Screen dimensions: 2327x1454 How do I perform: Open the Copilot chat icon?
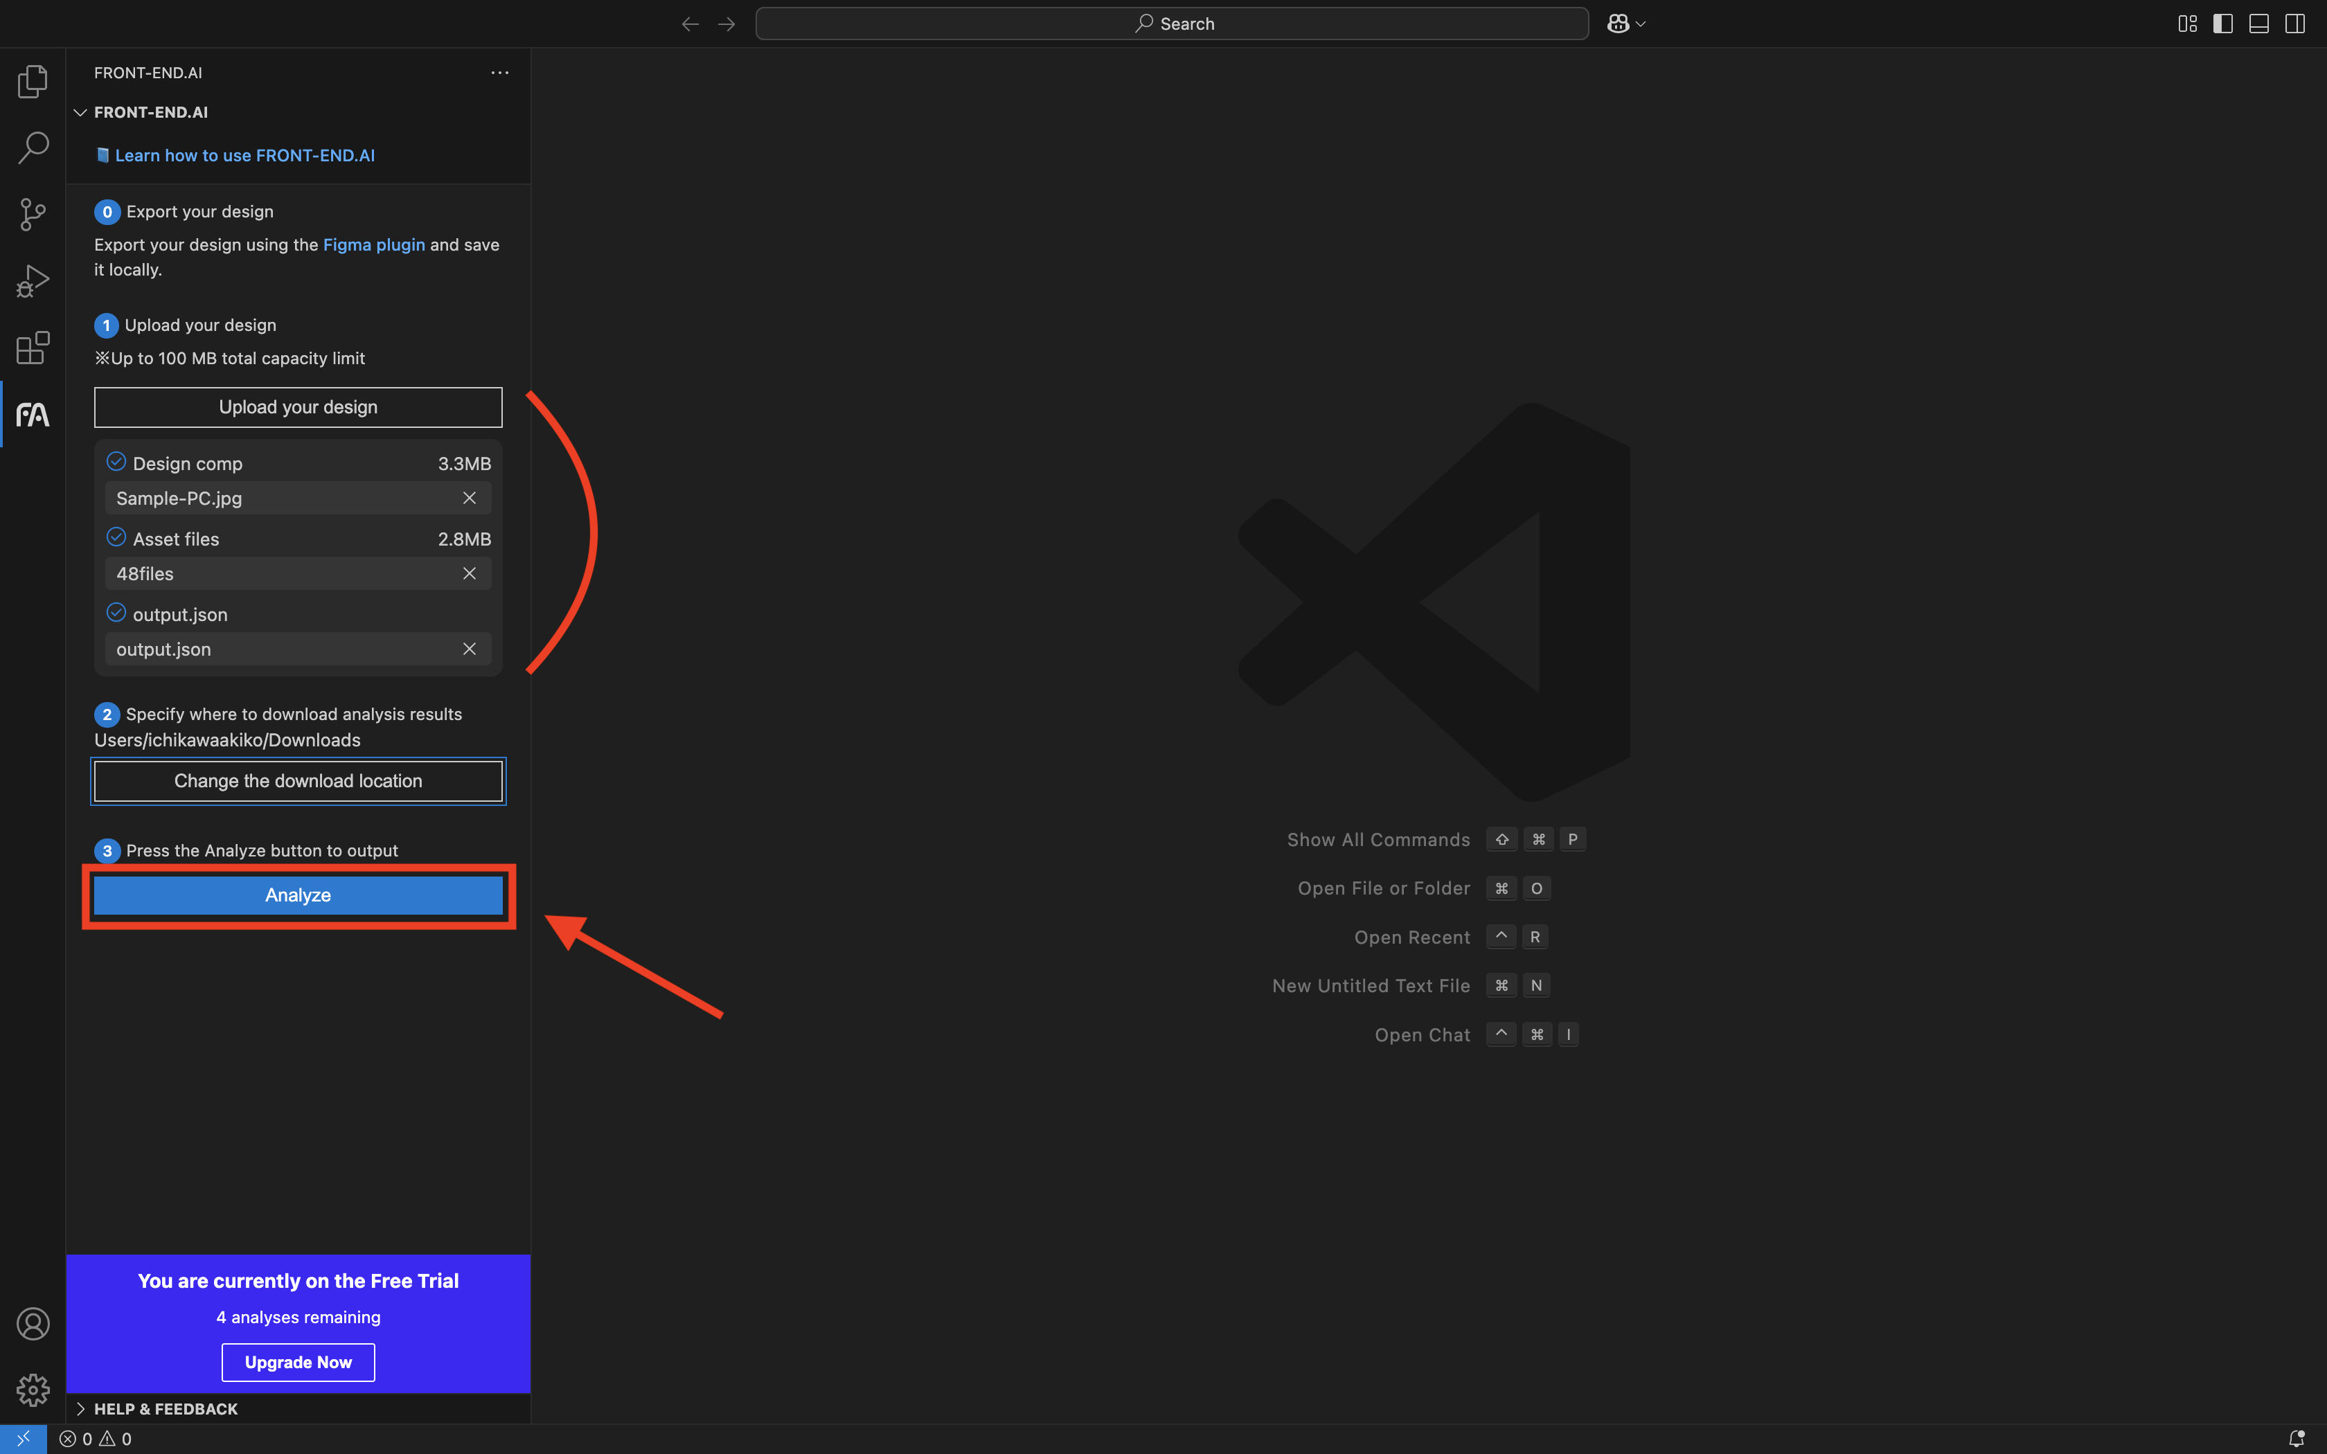point(1619,24)
